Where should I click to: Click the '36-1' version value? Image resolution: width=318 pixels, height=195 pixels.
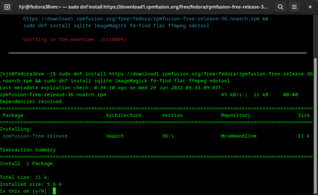(x=168, y=136)
